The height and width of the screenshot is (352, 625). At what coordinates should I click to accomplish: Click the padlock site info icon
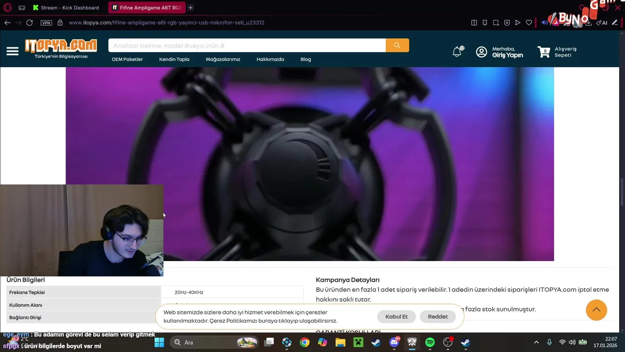coord(60,22)
